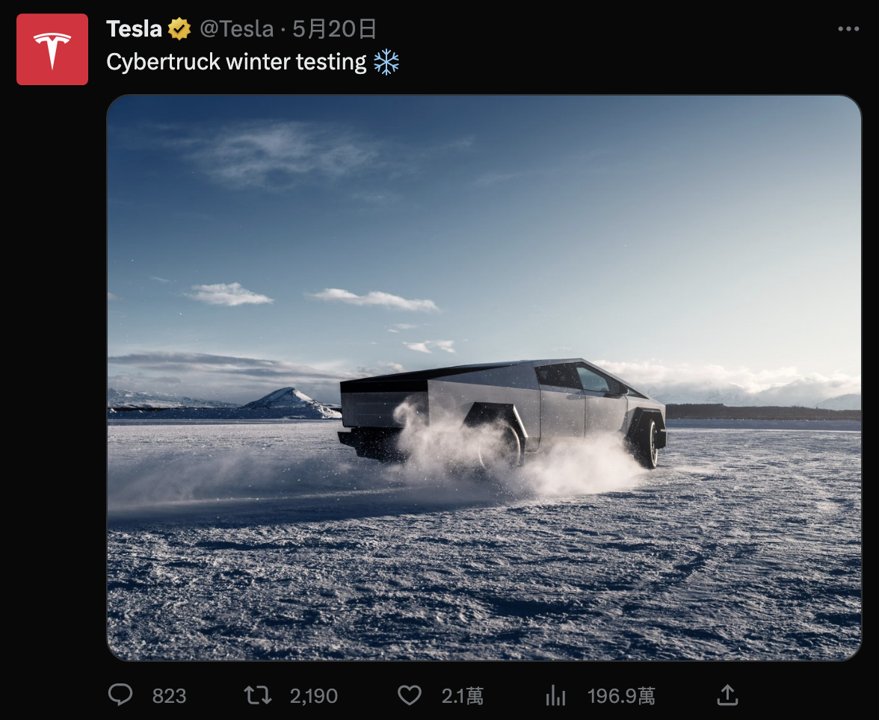Click the 5月20日 post date

click(334, 29)
